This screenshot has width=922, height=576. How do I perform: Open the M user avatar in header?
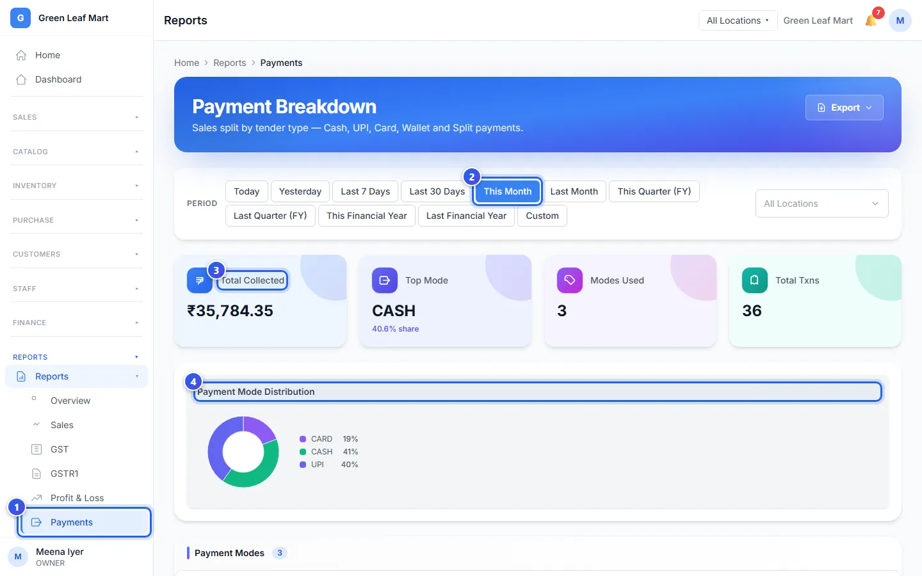(x=900, y=20)
